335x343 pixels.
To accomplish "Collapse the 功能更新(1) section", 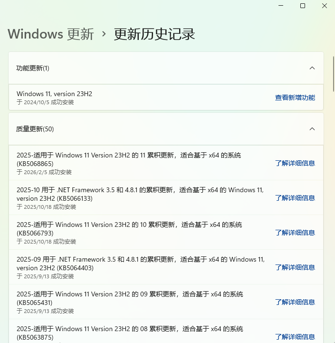I will pos(312,68).
